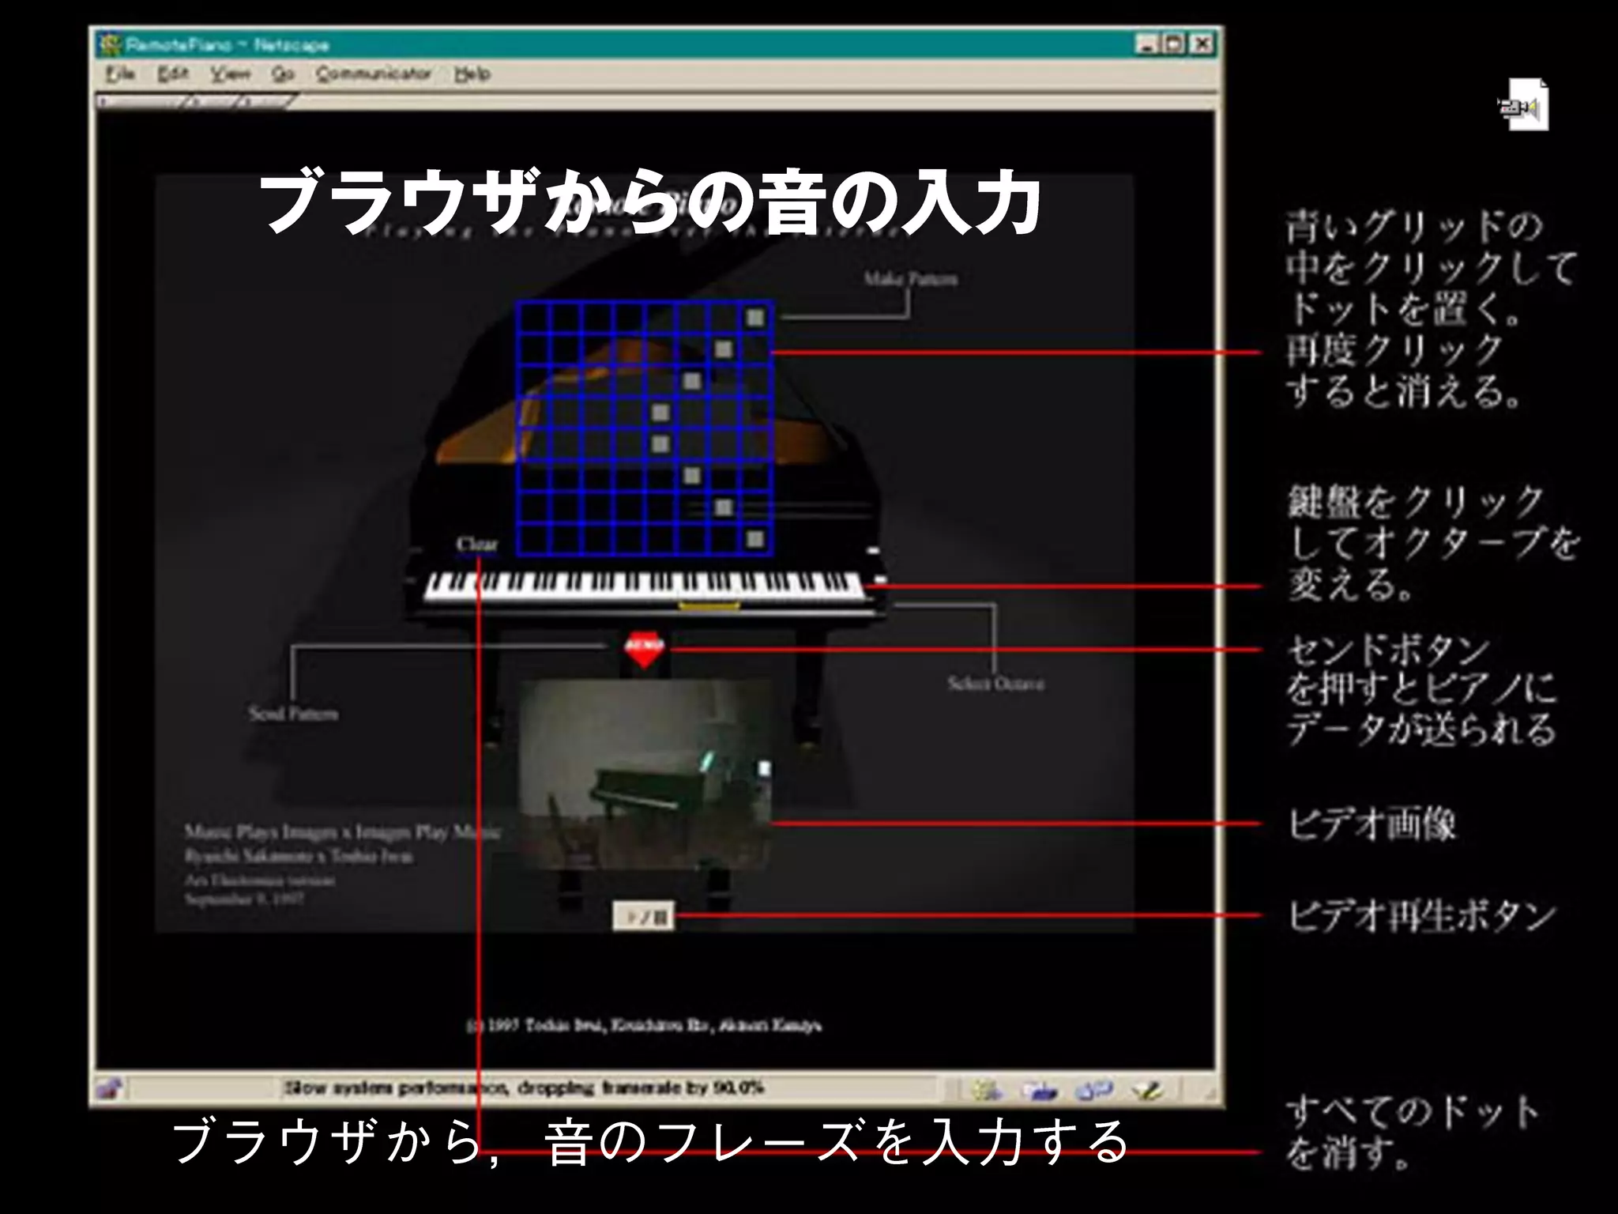Place a dot in top-left grid cell
The width and height of the screenshot is (1618, 1214).
[x=534, y=318]
